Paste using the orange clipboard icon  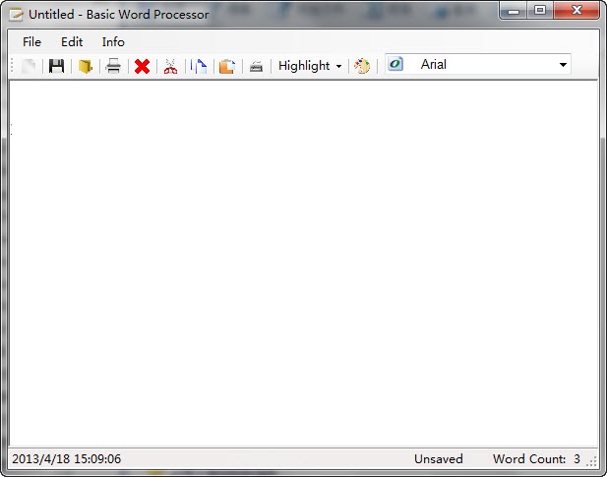tap(227, 66)
